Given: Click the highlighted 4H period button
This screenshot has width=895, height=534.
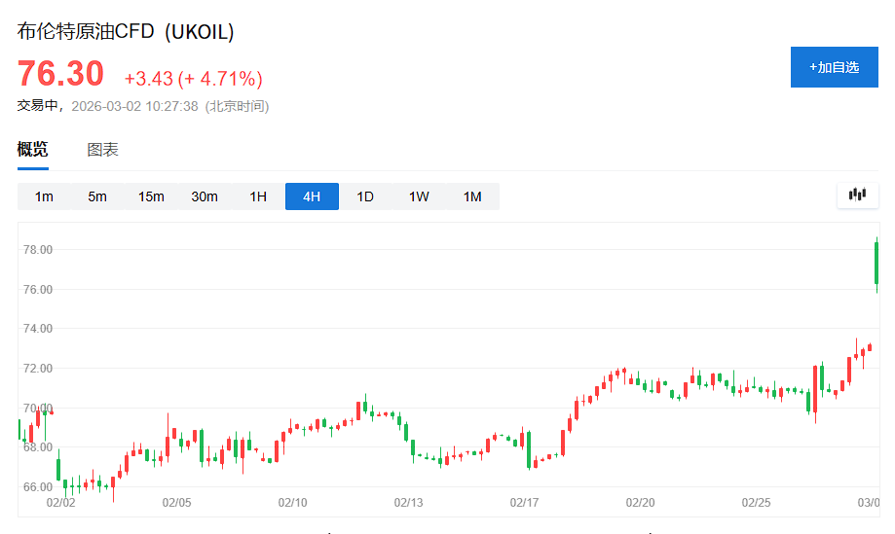Looking at the screenshot, I should [x=312, y=196].
